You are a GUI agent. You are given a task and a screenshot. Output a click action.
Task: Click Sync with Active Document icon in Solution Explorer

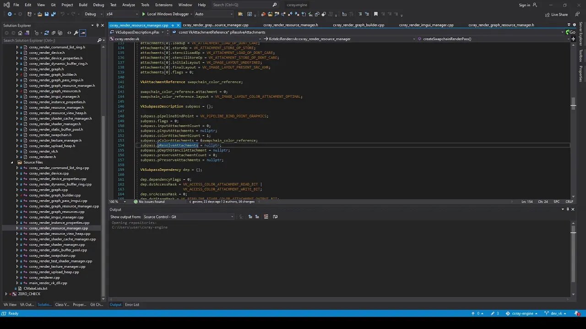tap(46, 33)
